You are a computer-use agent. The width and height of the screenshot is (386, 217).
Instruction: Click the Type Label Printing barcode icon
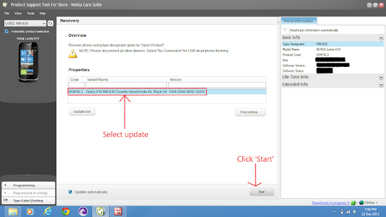[5, 200]
